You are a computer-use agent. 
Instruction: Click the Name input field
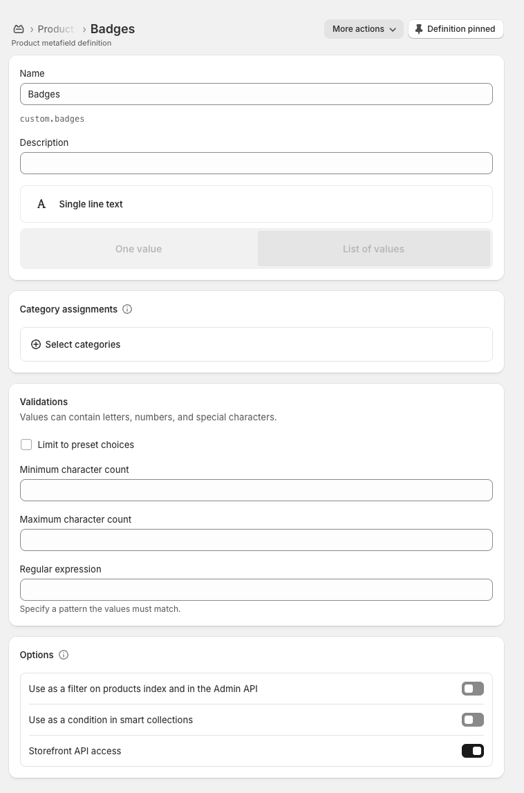point(256,94)
